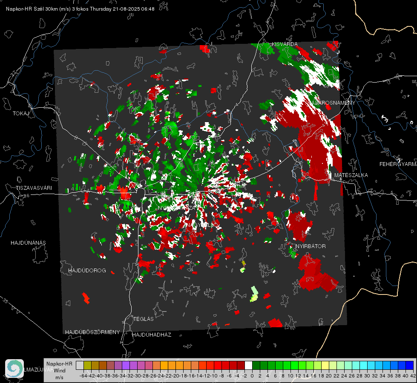Click the 42 value at the legend scale end
Viewport: 417px width, 383px height.
pyautogui.click(x=413, y=376)
